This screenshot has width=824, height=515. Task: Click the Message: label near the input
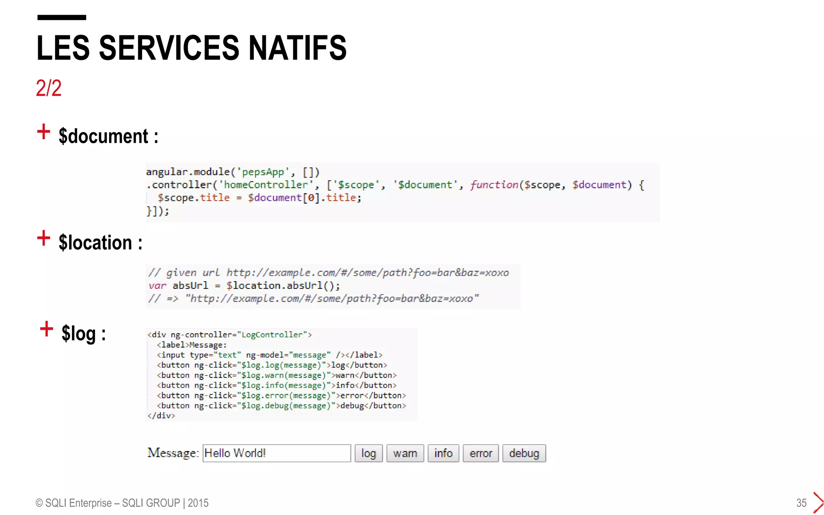(173, 453)
